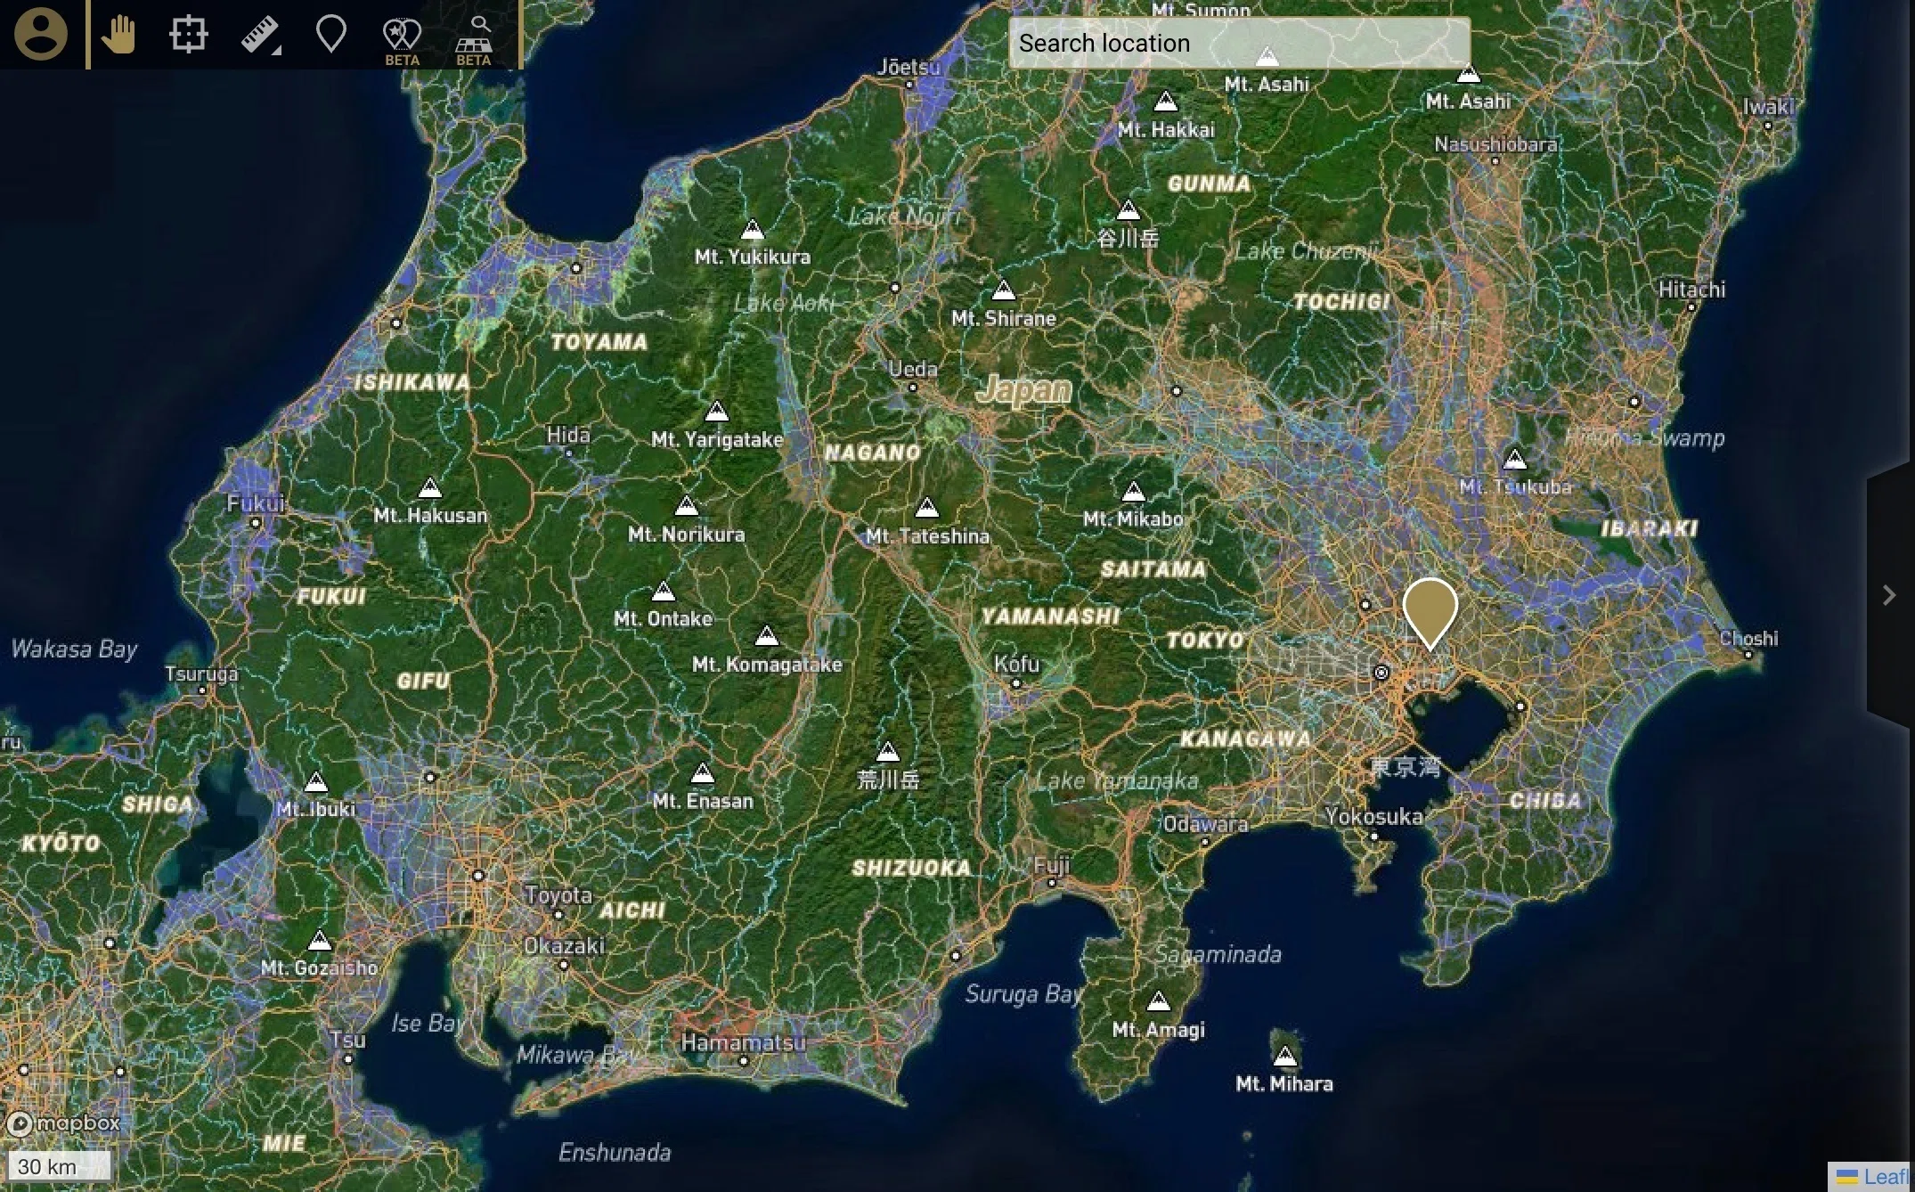Click the Mt. Shirane mountain icon
The width and height of the screenshot is (1915, 1192).
point(1004,290)
